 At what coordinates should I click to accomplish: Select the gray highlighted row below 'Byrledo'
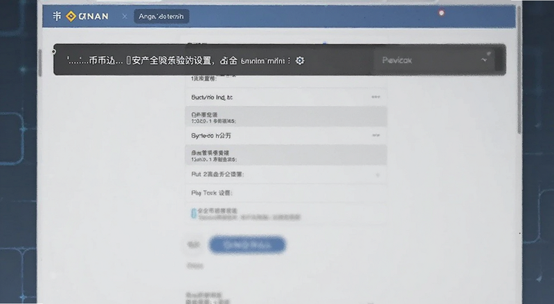[286, 155]
